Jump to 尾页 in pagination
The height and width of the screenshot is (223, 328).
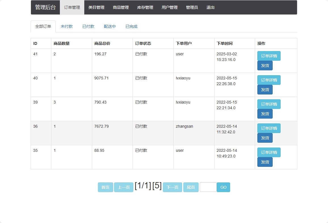[x=191, y=187]
